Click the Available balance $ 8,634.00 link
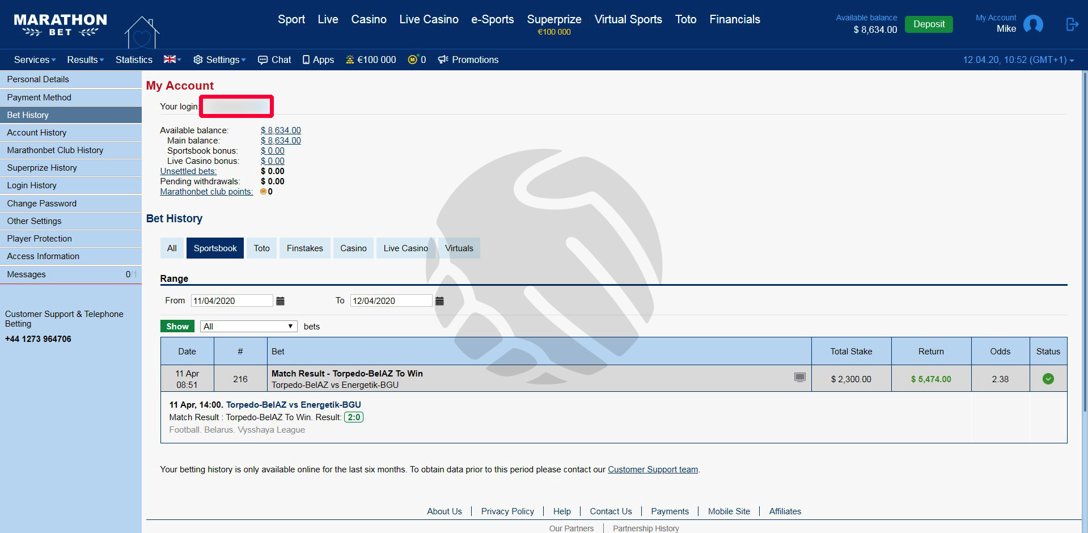The width and height of the screenshot is (1088, 533). tap(281, 130)
